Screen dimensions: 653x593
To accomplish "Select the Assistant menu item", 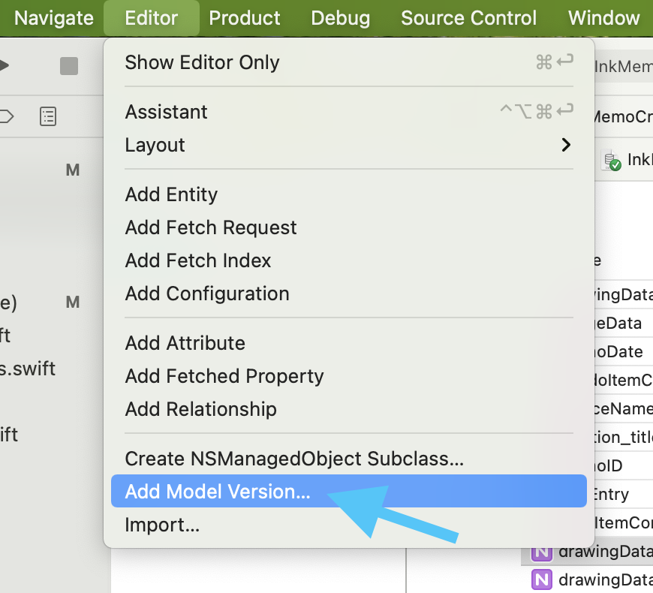I will coord(349,112).
